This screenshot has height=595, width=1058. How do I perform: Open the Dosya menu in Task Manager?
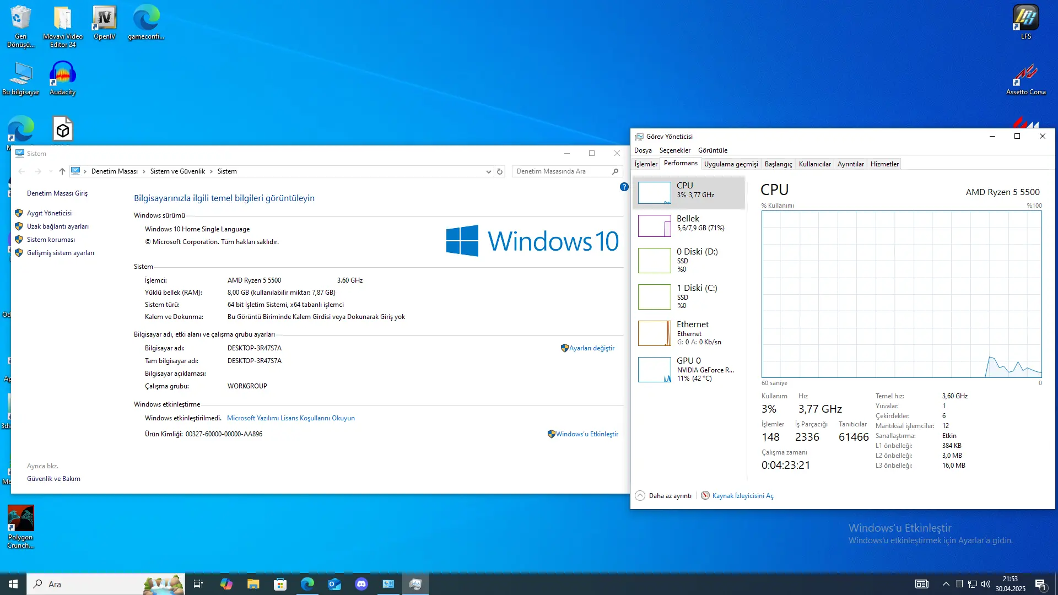643,150
